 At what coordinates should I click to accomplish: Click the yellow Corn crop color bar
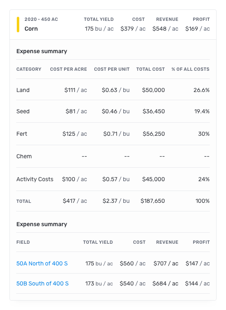tap(18, 25)
